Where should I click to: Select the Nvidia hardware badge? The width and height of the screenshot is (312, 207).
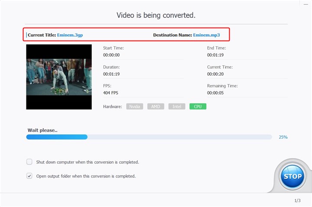[x=134, y=106]
